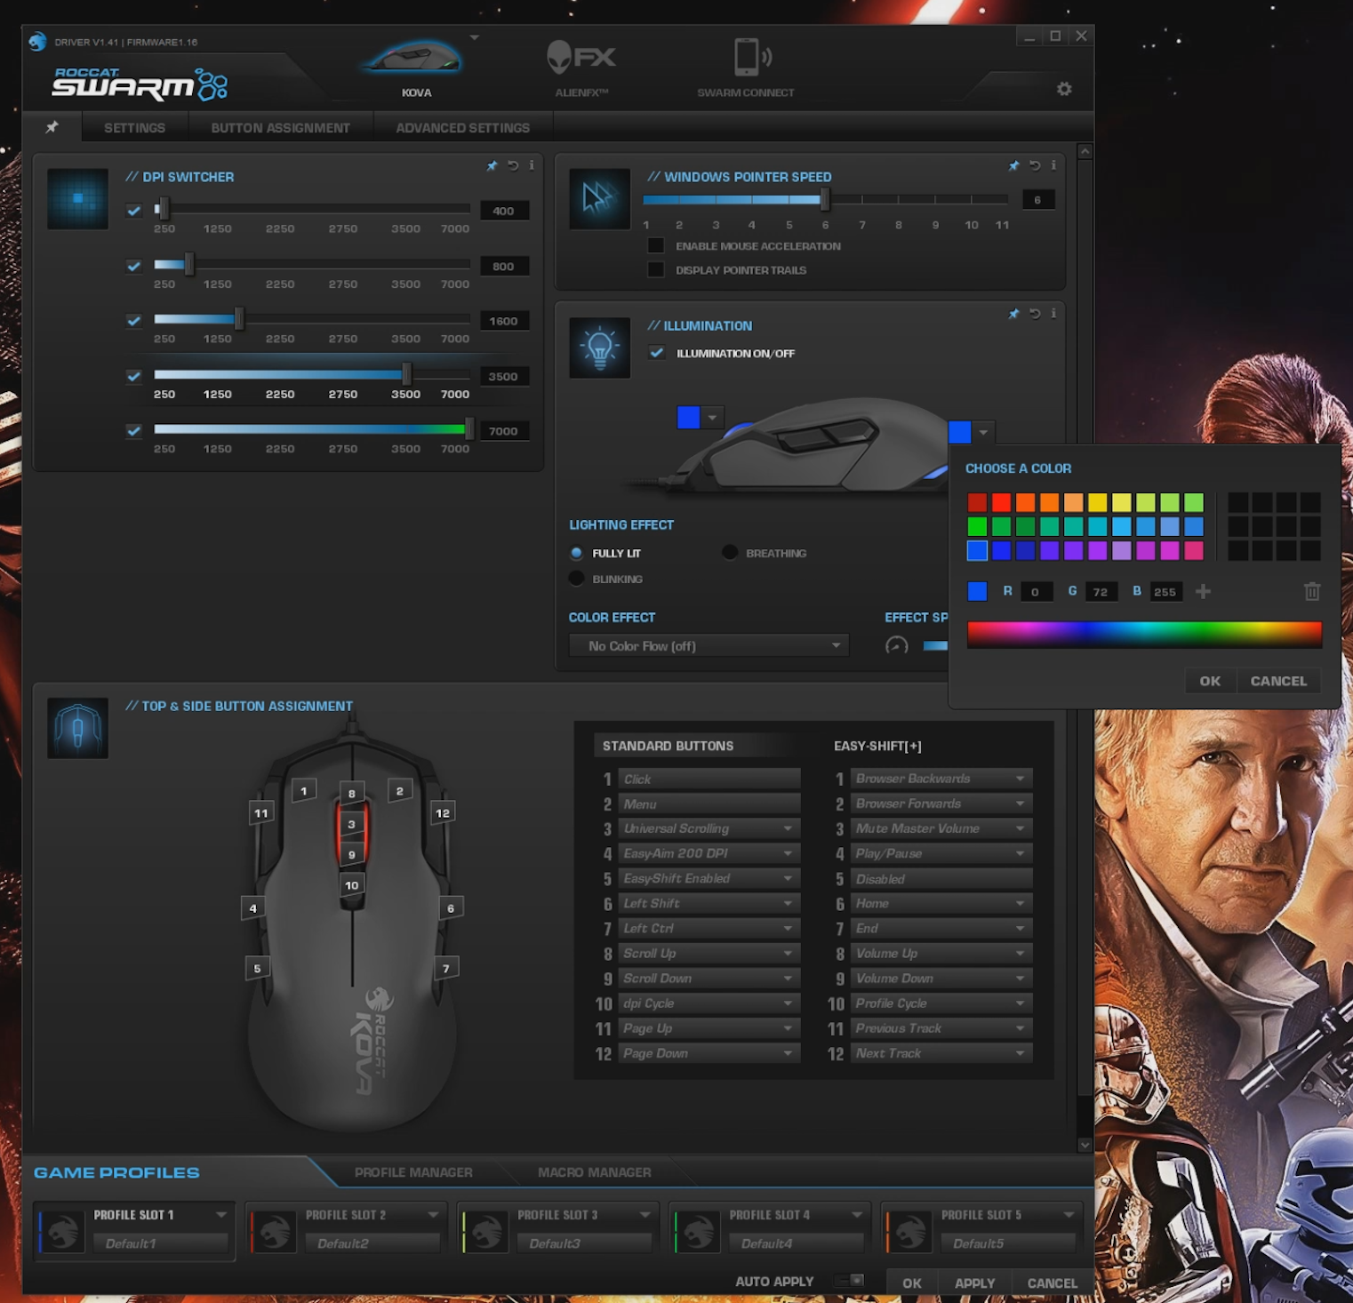Toggle the 800 DPI level checkbox
This screenshot has width=1353, height=1303.
(x=133, y=266)
